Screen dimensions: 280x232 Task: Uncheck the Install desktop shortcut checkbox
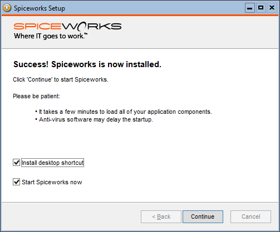(16, 163)
